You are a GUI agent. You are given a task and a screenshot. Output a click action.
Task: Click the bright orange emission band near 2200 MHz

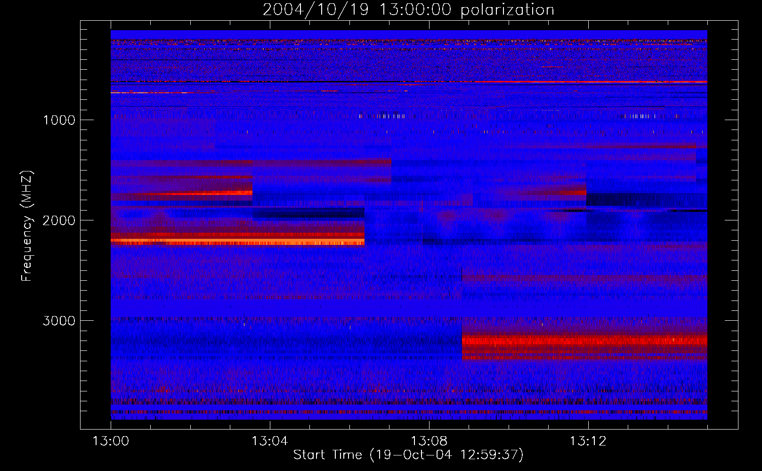click(x=237, y=242)
